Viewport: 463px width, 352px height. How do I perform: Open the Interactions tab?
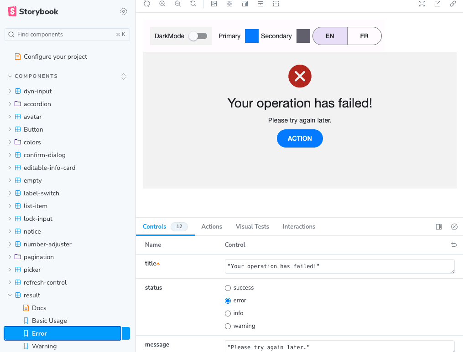click(x=299, y=226)
